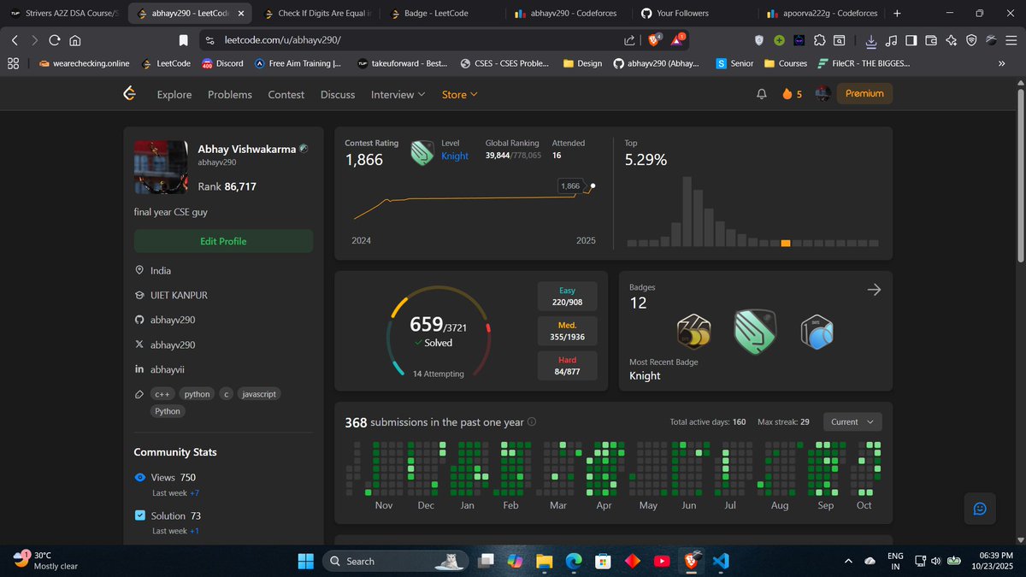This screenshot has width=1026, height=577.
Task: Click the bookmark icon beside address bar
Action: 183,39
